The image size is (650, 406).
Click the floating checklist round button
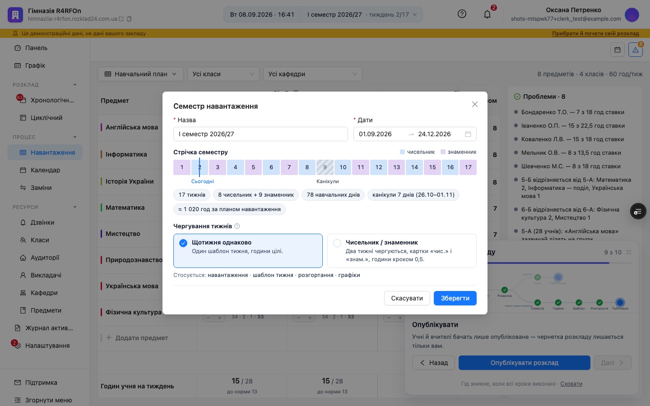pyautogui.click(x=638, y=212)
